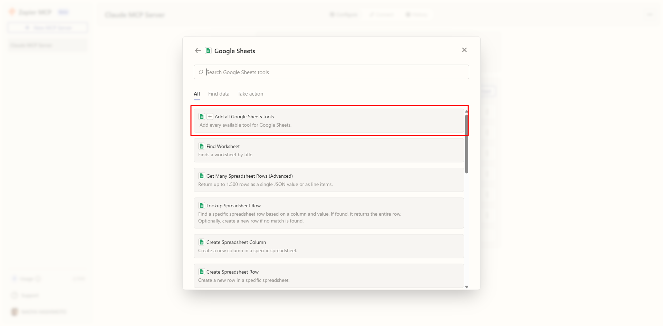Screen dimensions: 663x326
Task: Switch to the Find data tab
Action: point(219,94)
